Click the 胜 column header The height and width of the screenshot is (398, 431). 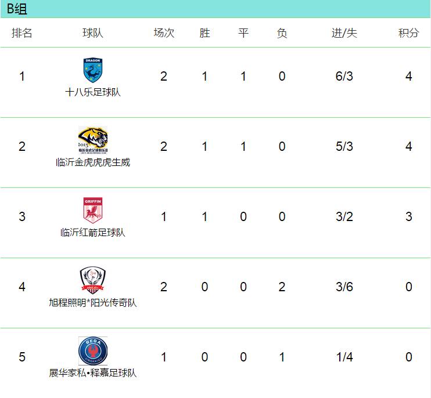tap(204, 33)
